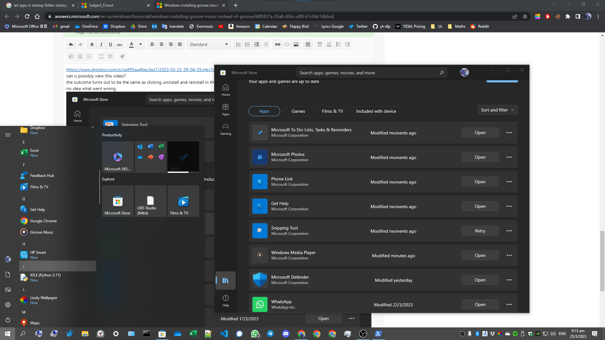Open Visual Studio Code from taskbar

click(x=224, y=334)
